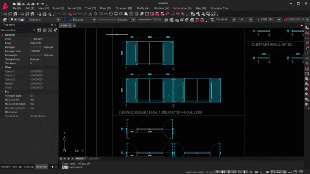Open the ByLayer color dropdown
This screenshot has height=174, width=310.
coord(94,19)
